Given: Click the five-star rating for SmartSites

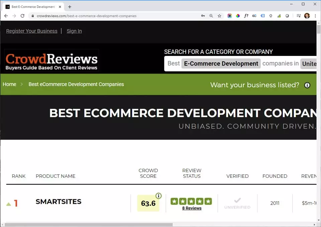Looking at the screenshot, I should [x=191, y=201].
